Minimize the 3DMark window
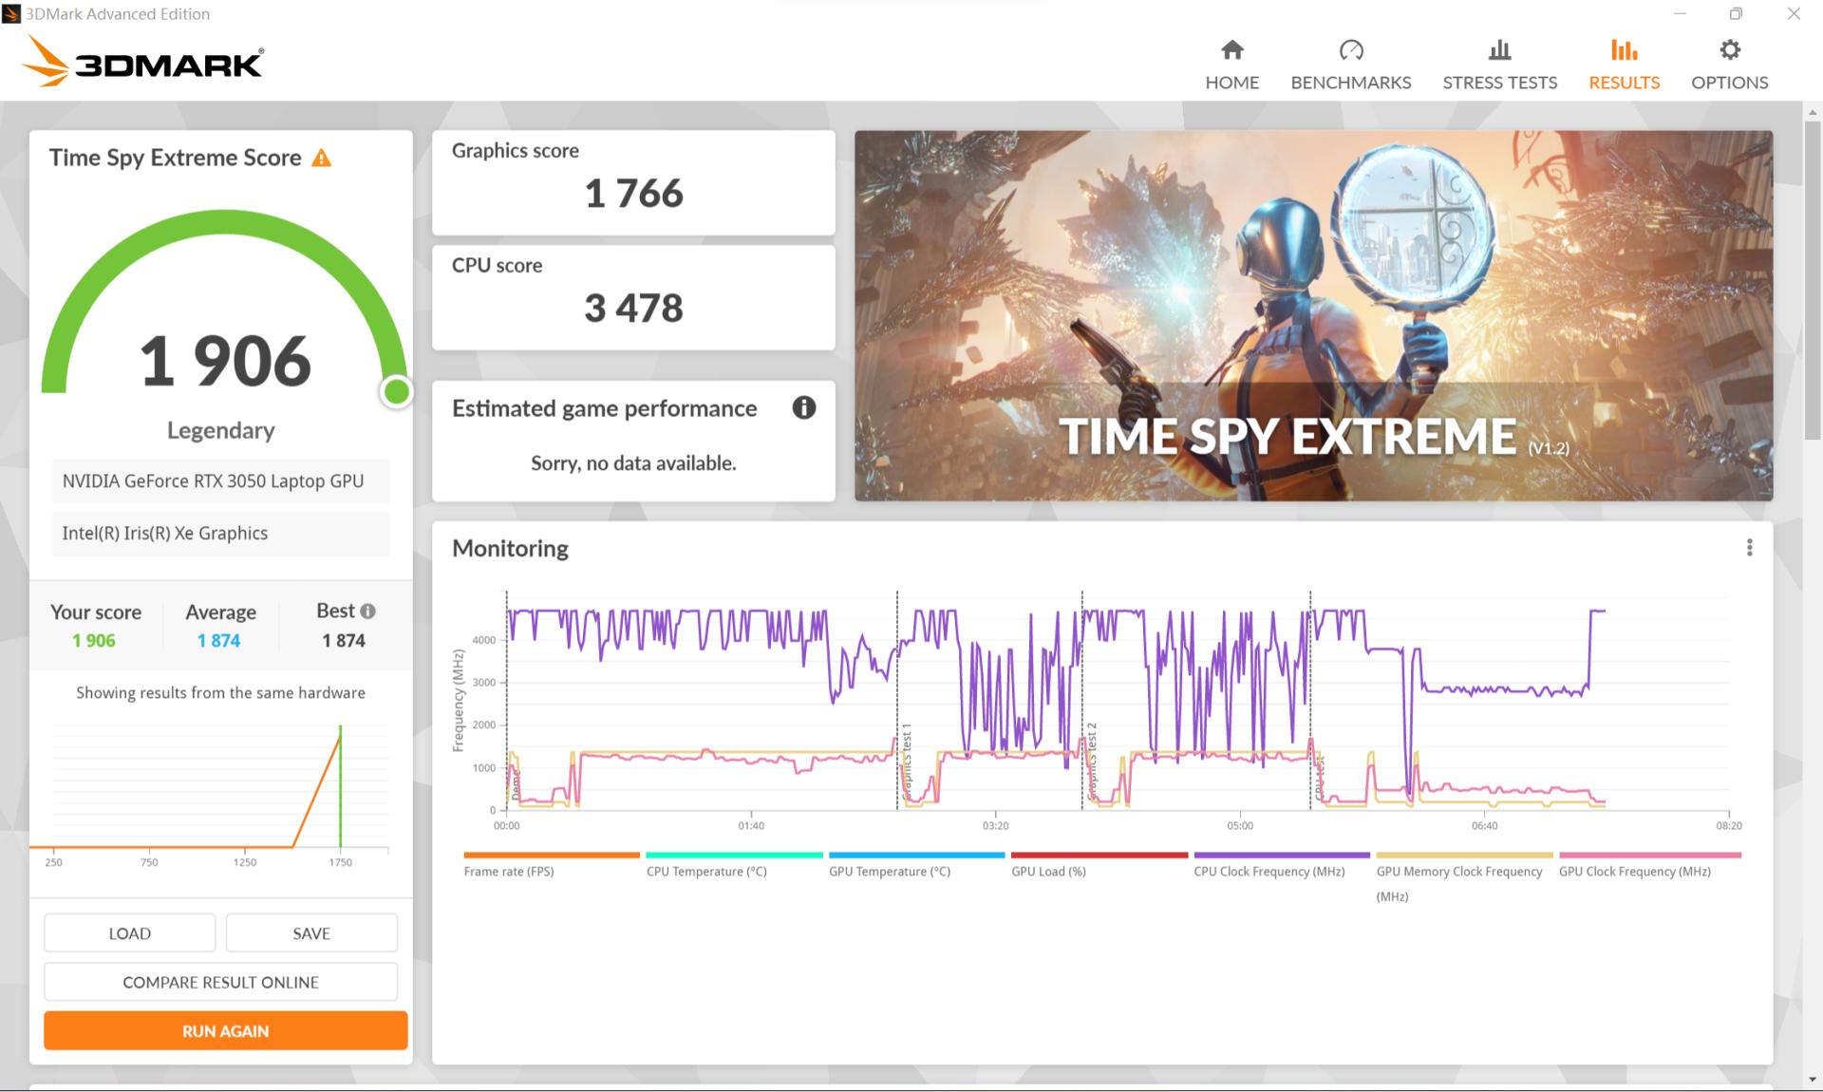Viewport: 1823px width, 1092px height. click(1680, 13)
